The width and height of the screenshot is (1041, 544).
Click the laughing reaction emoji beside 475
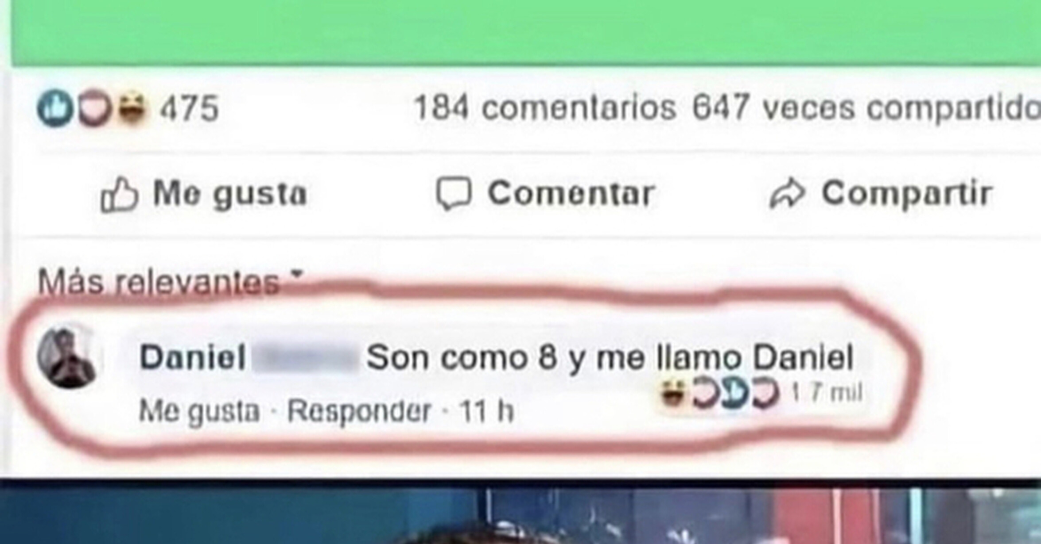click(x=132, y=107)
